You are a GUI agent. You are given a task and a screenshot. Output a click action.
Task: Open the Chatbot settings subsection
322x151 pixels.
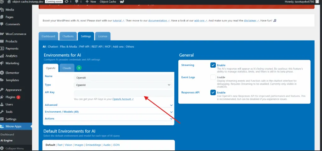(53, 47)
